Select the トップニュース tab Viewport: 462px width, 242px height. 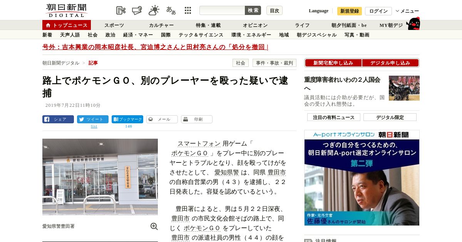pos(67,25)
